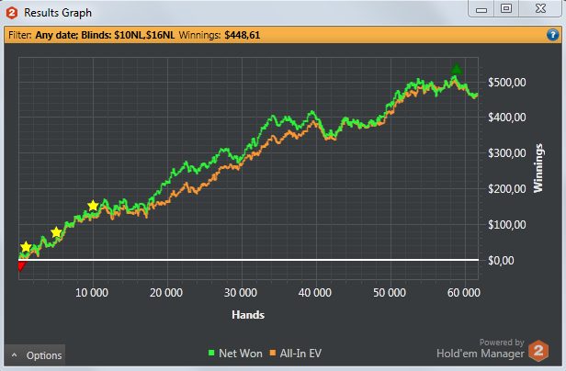
Task: Click the filter text 'Any date; Blinds: $10NL,$16NL'
Action: [105, 35]
